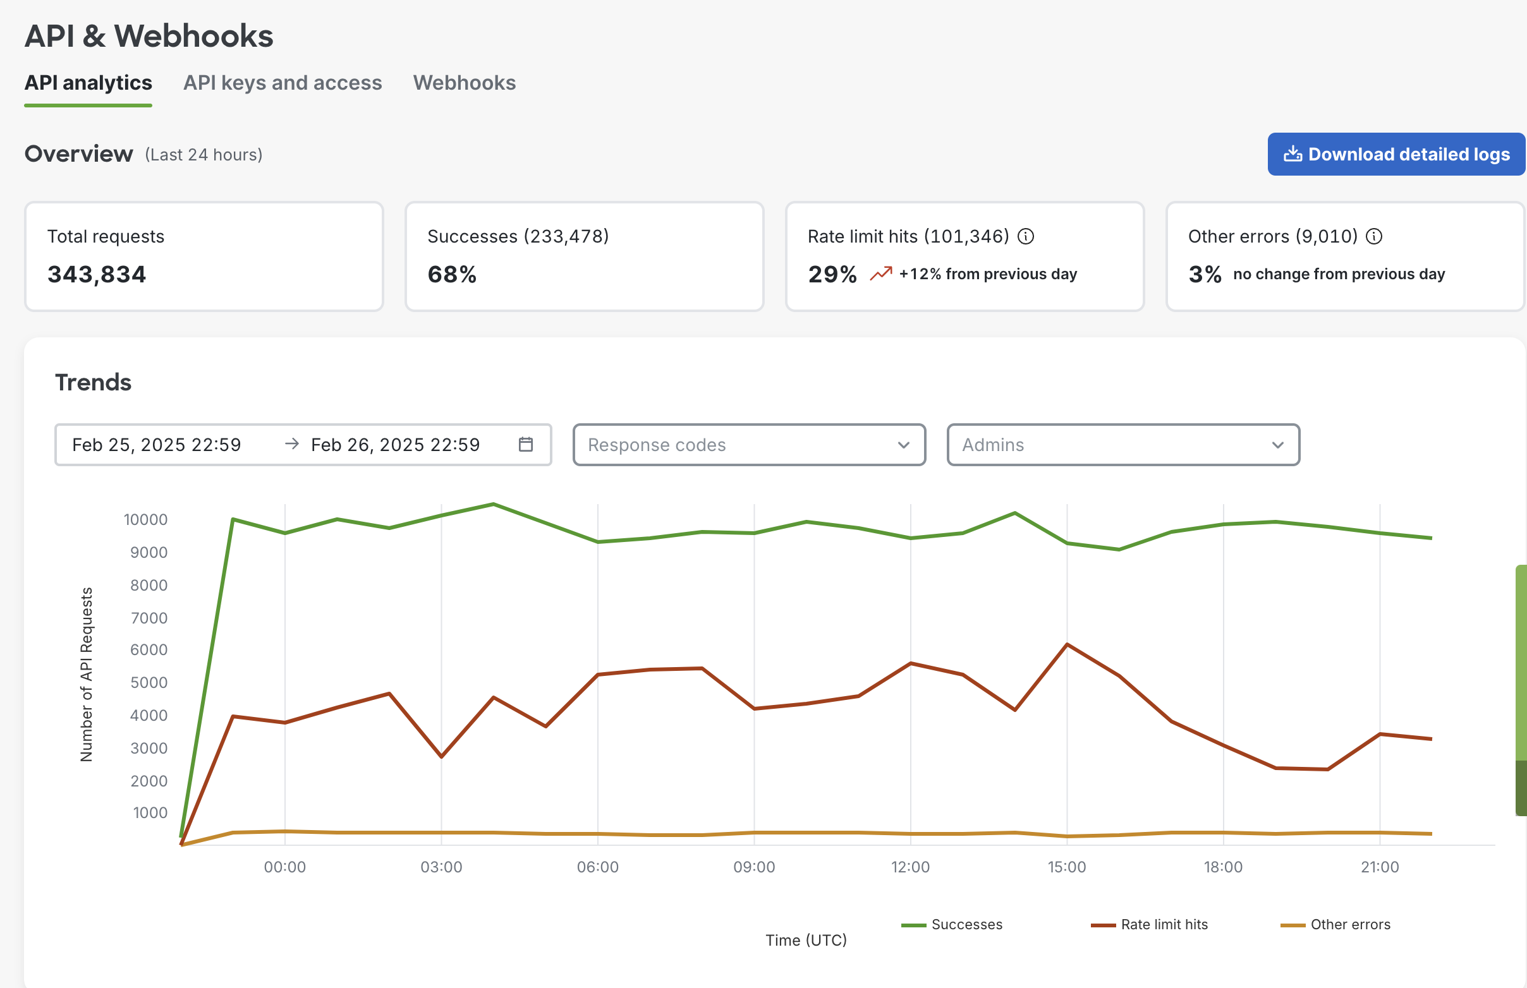This screenshot has height=988, width=1527.
Task: Click the green Successes legend line marker
Action: click(913, 925)
